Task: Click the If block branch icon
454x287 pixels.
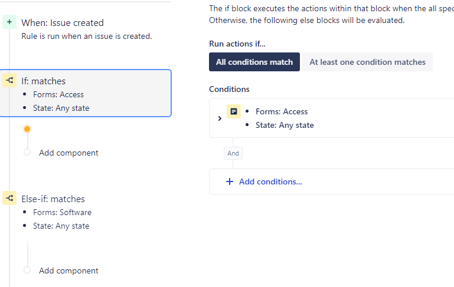Action: coord(9,80)
